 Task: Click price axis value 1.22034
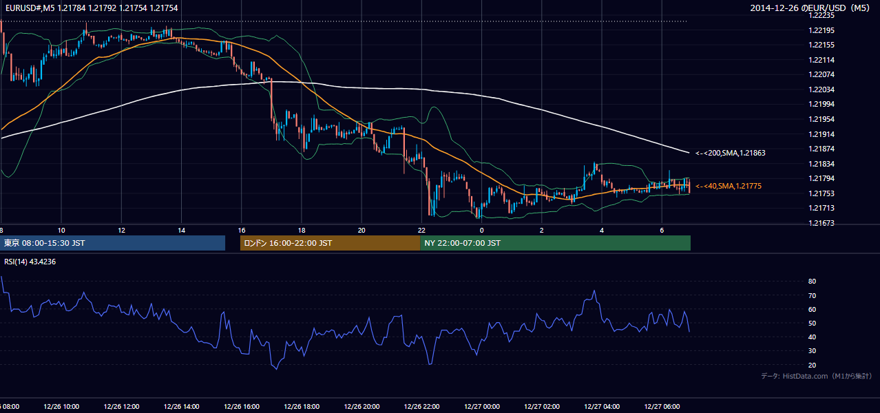pos(820,89)
